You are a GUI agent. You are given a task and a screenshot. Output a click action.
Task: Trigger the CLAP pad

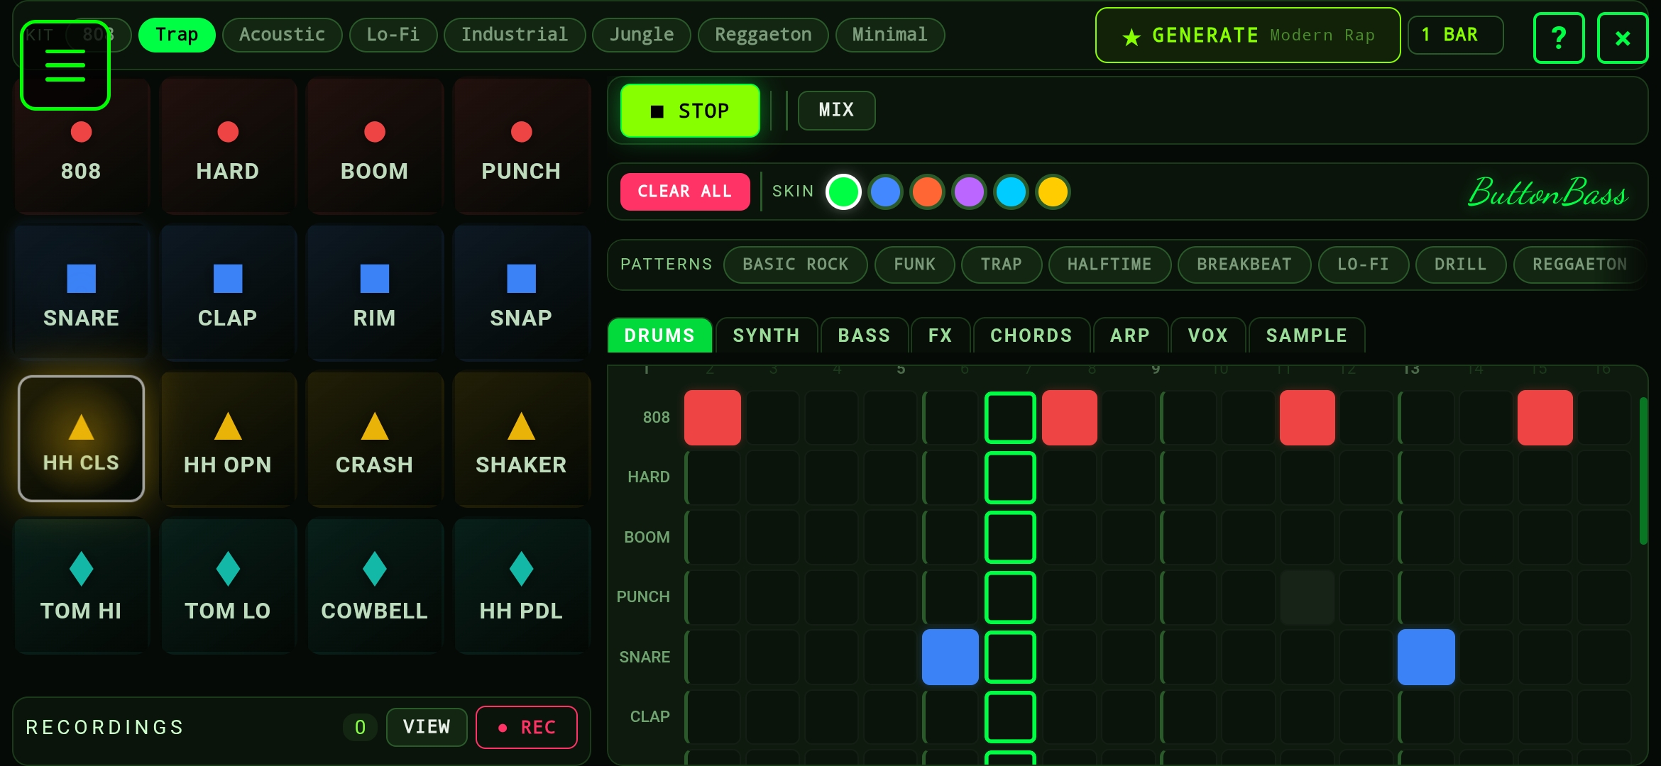[x=228, y=293]
